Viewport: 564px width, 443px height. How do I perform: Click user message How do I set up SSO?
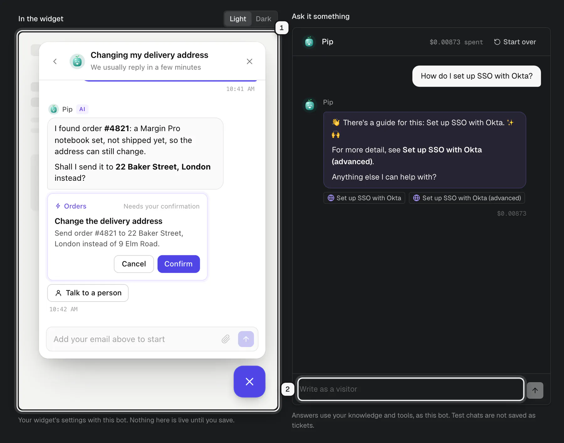pos(477,76)
